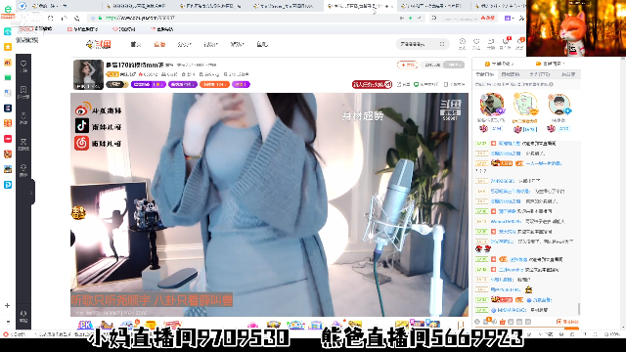Expand the dark sidebar using its side arrow handle

(31, 193)
